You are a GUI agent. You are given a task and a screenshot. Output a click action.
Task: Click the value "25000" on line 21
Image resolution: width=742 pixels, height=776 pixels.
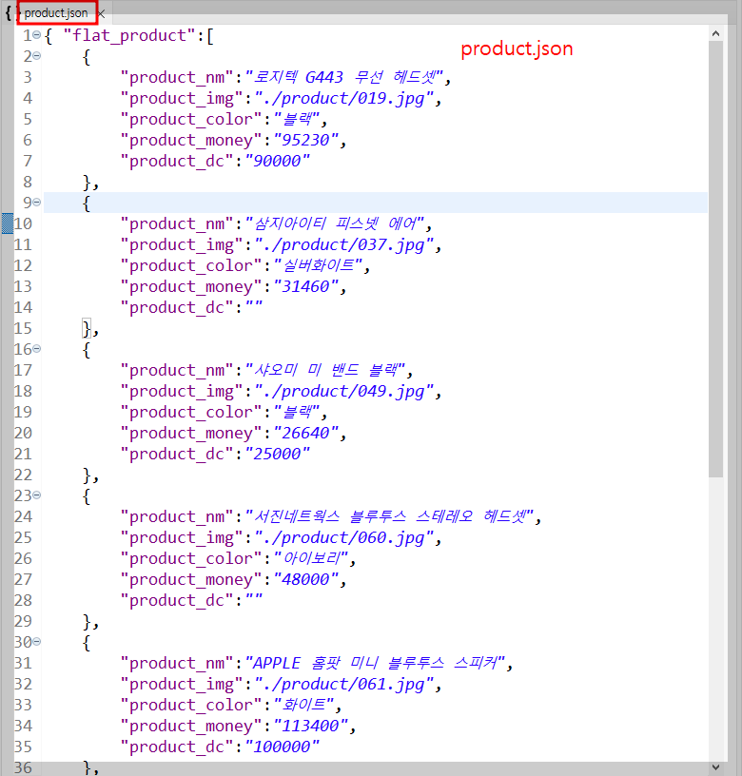click(277, 454)
